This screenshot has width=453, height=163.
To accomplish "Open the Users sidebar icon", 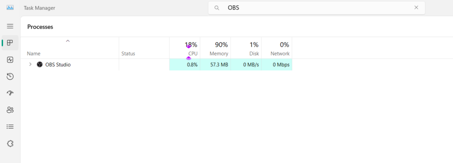I will (10, 110).
